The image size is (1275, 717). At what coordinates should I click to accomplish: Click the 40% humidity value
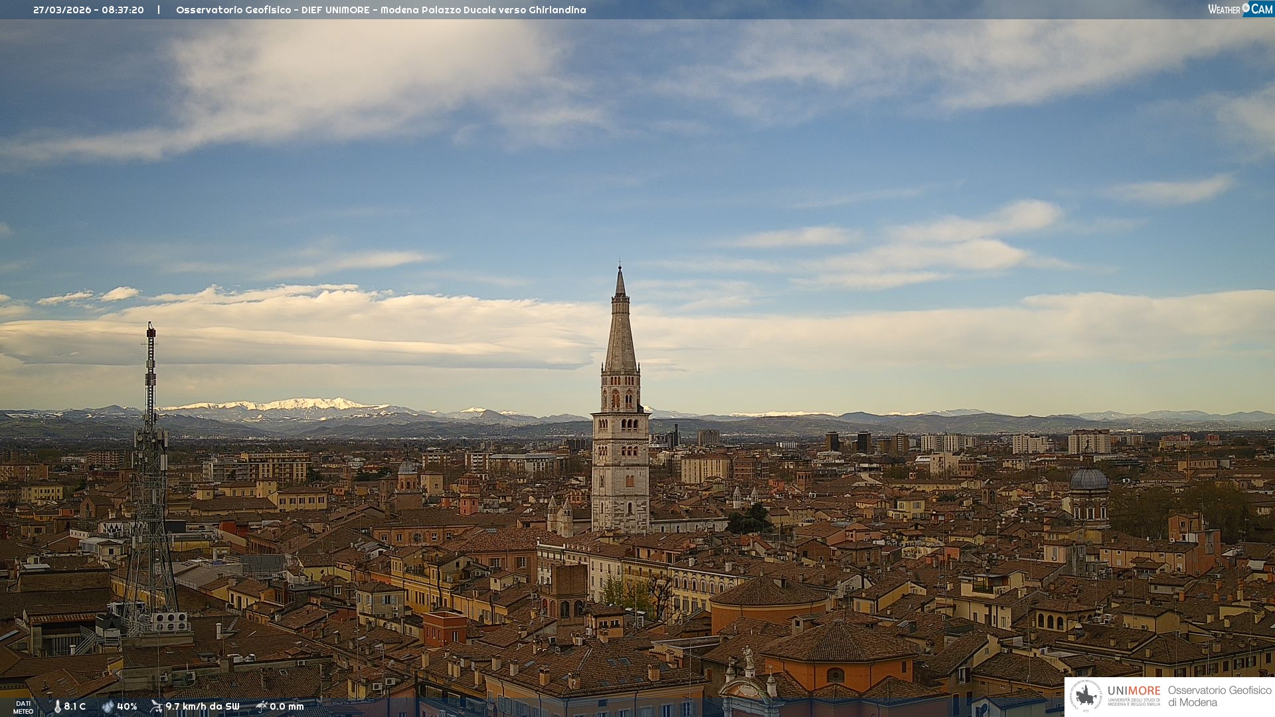(x=127, y=706)
